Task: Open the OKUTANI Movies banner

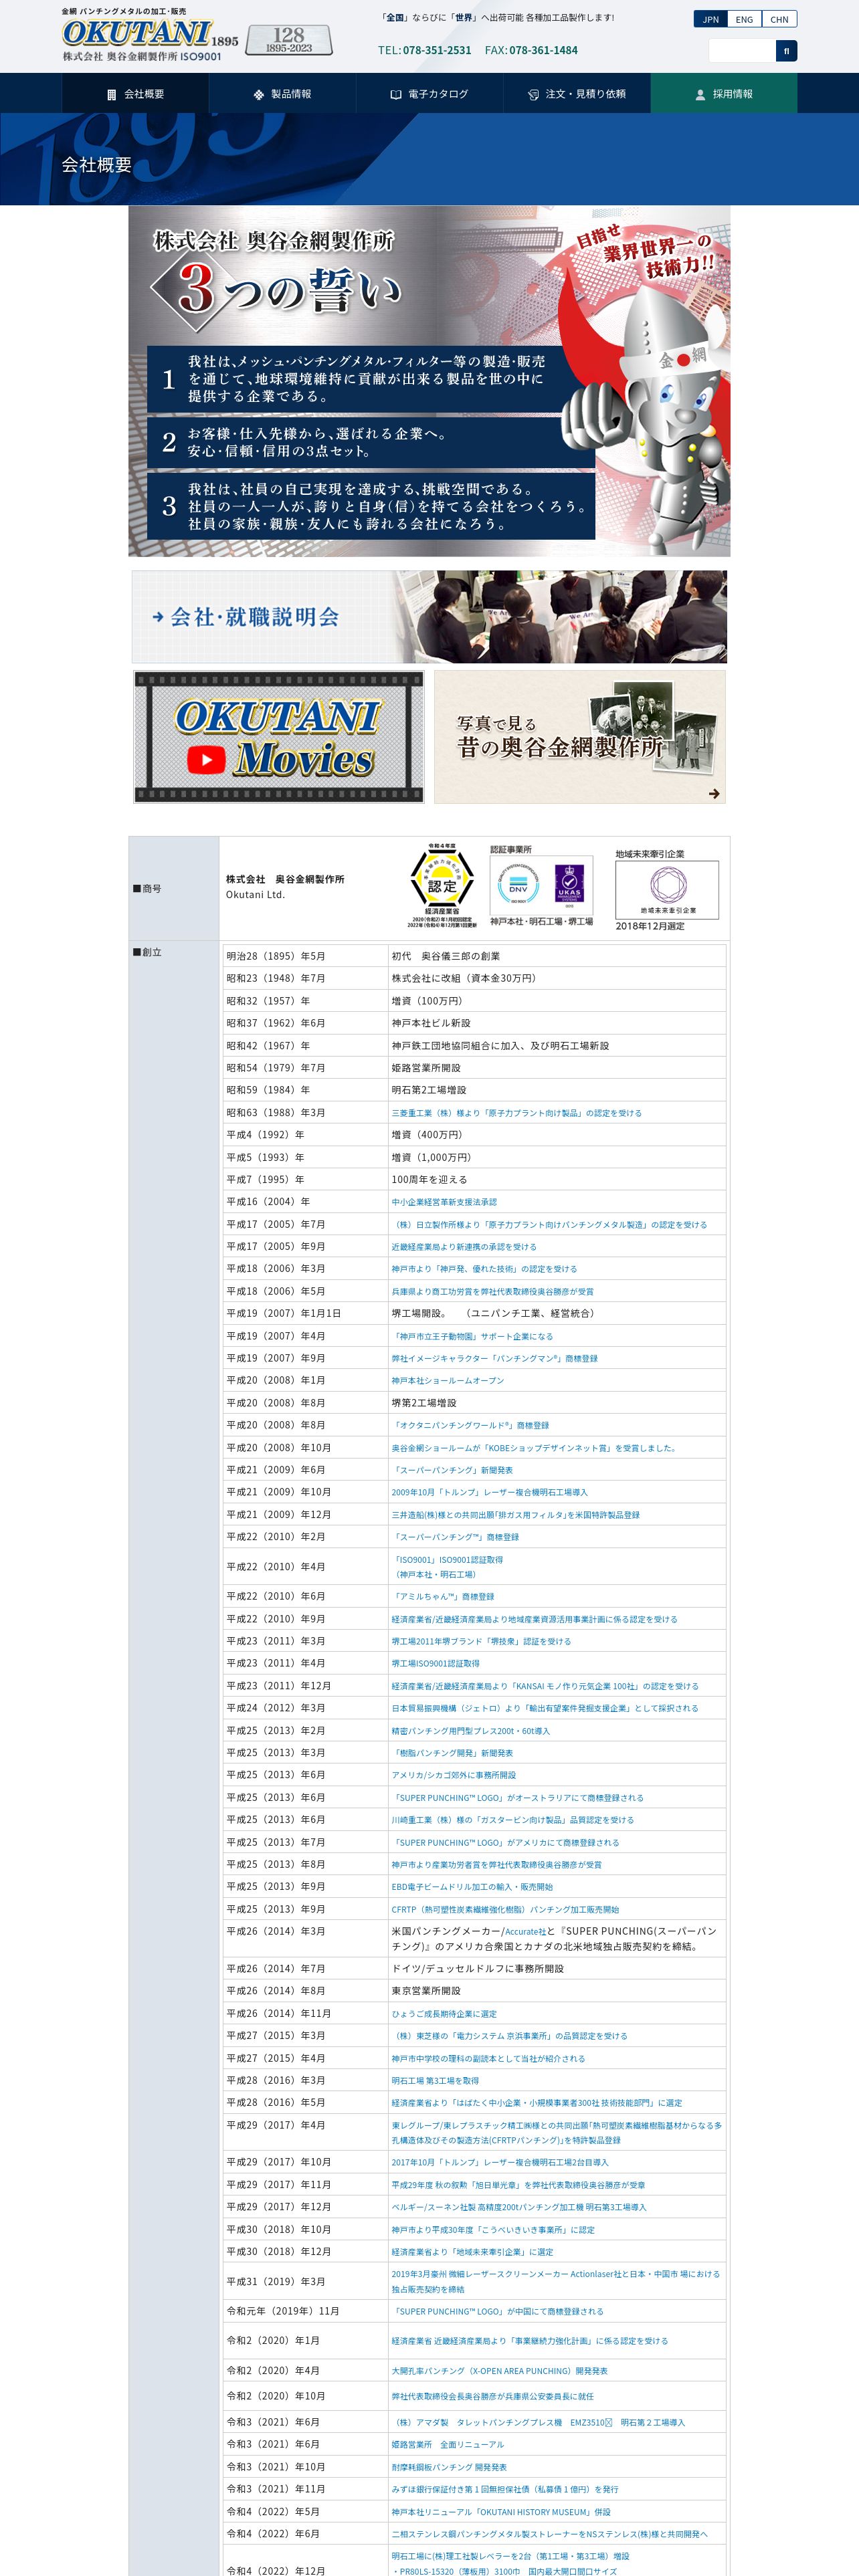Action: pyautogui.click(x=279, y=737)
